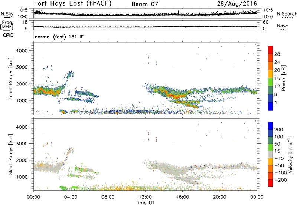This screenshot has width=297, height=205.
Task: Click the Velocity '[m s⁻¹]' colorbar label
Action: coord(291,154)
